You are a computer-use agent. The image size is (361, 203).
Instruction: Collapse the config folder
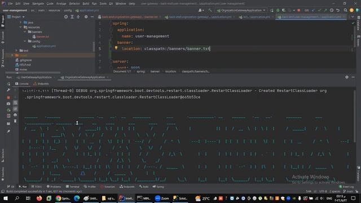(25, 41)
